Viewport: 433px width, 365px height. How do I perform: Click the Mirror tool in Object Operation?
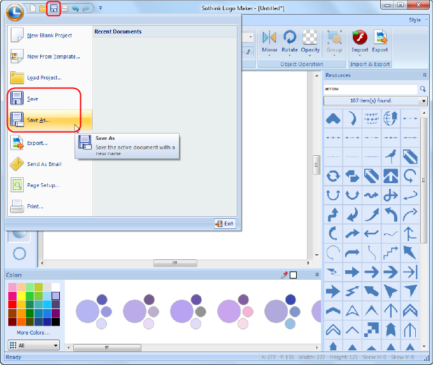269,41
